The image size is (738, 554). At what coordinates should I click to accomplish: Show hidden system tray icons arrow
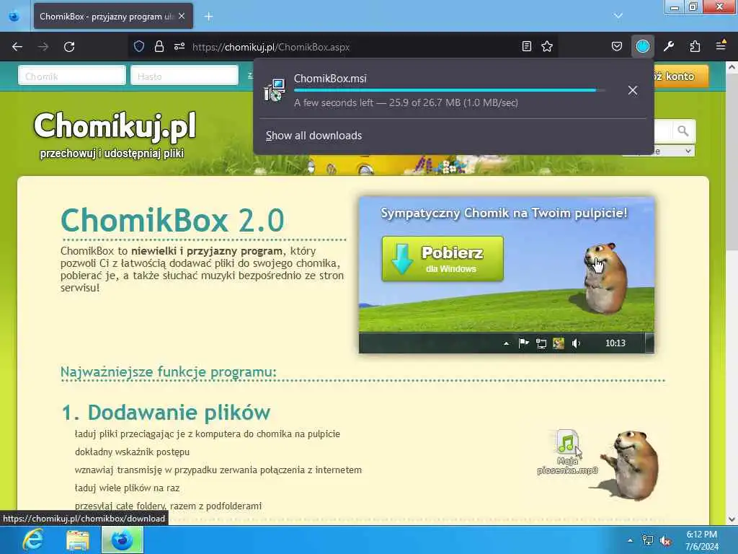(630, 540)
